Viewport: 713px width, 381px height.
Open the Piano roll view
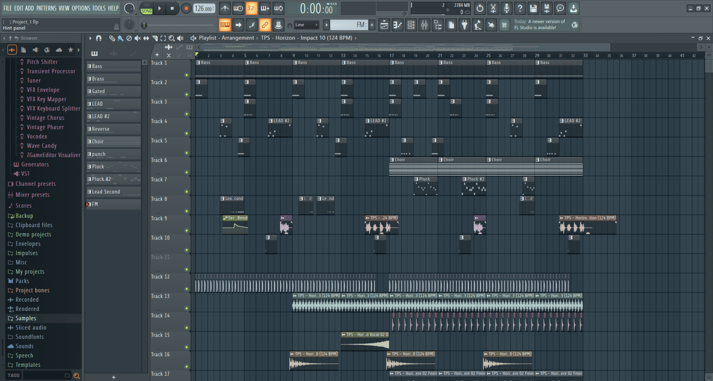(x=398, y=25)
